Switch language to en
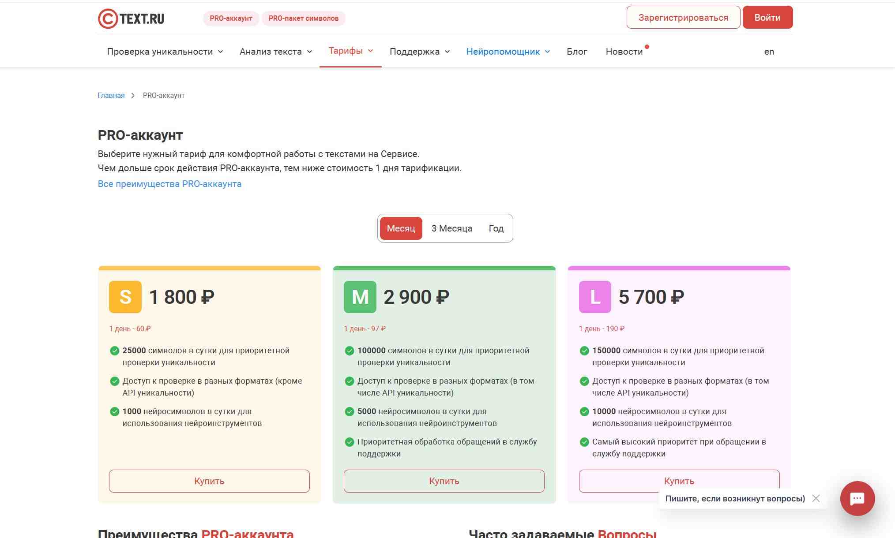Viewport: 895px width, 538px height. click(x=769, y=52)
